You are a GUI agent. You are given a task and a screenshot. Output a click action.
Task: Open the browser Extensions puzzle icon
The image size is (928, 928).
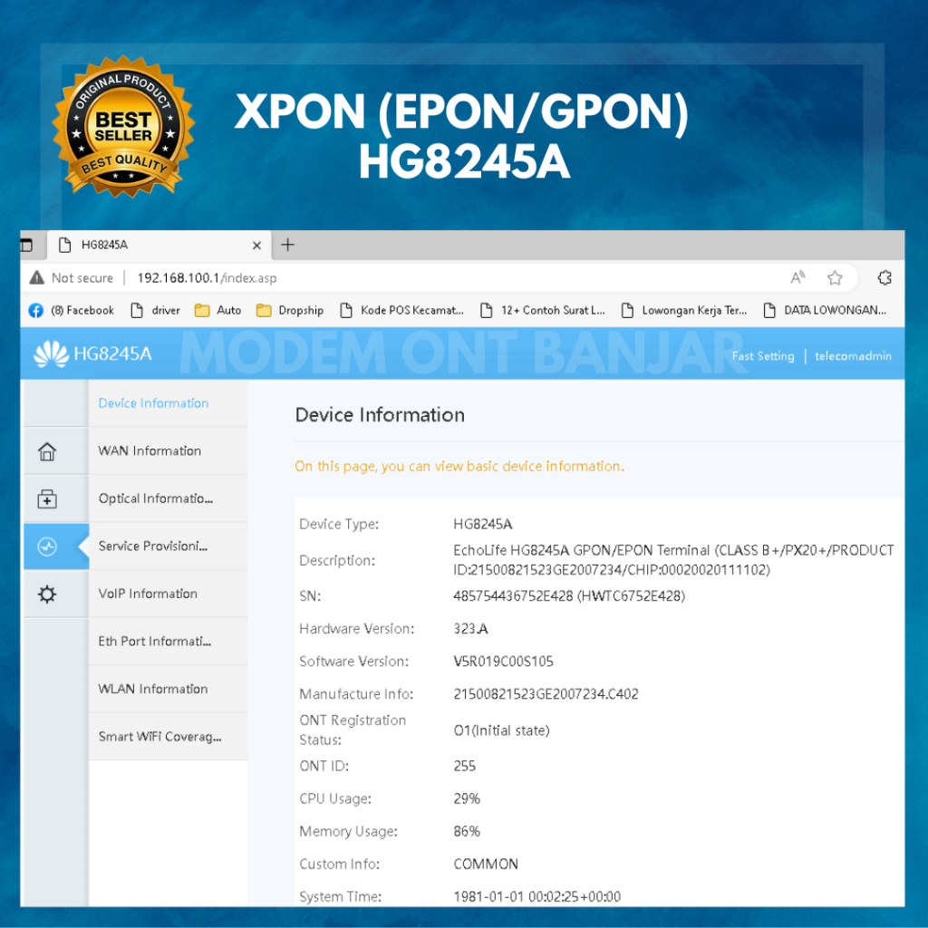point(885,278)
